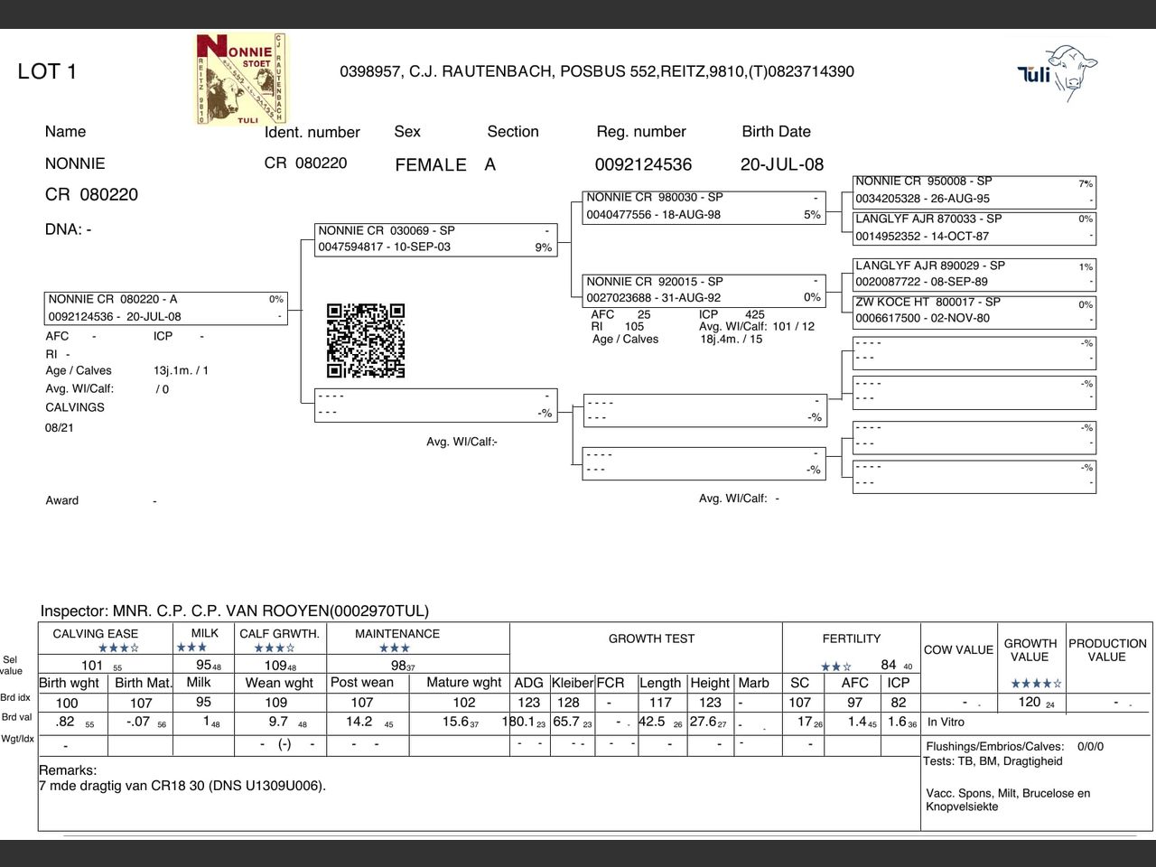This screenshot has width=1156, height=867.
Task: Click the CALVING EASE column header
Action: [x=95, y=634]
